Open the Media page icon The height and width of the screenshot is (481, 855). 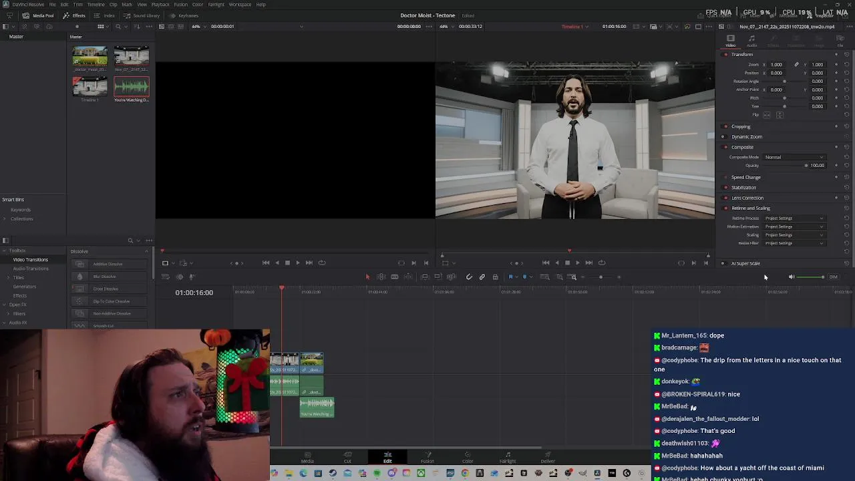[307, 457]
